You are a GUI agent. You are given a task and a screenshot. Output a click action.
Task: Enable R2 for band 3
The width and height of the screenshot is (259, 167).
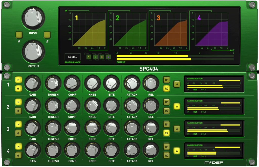[x=166, y=133]
